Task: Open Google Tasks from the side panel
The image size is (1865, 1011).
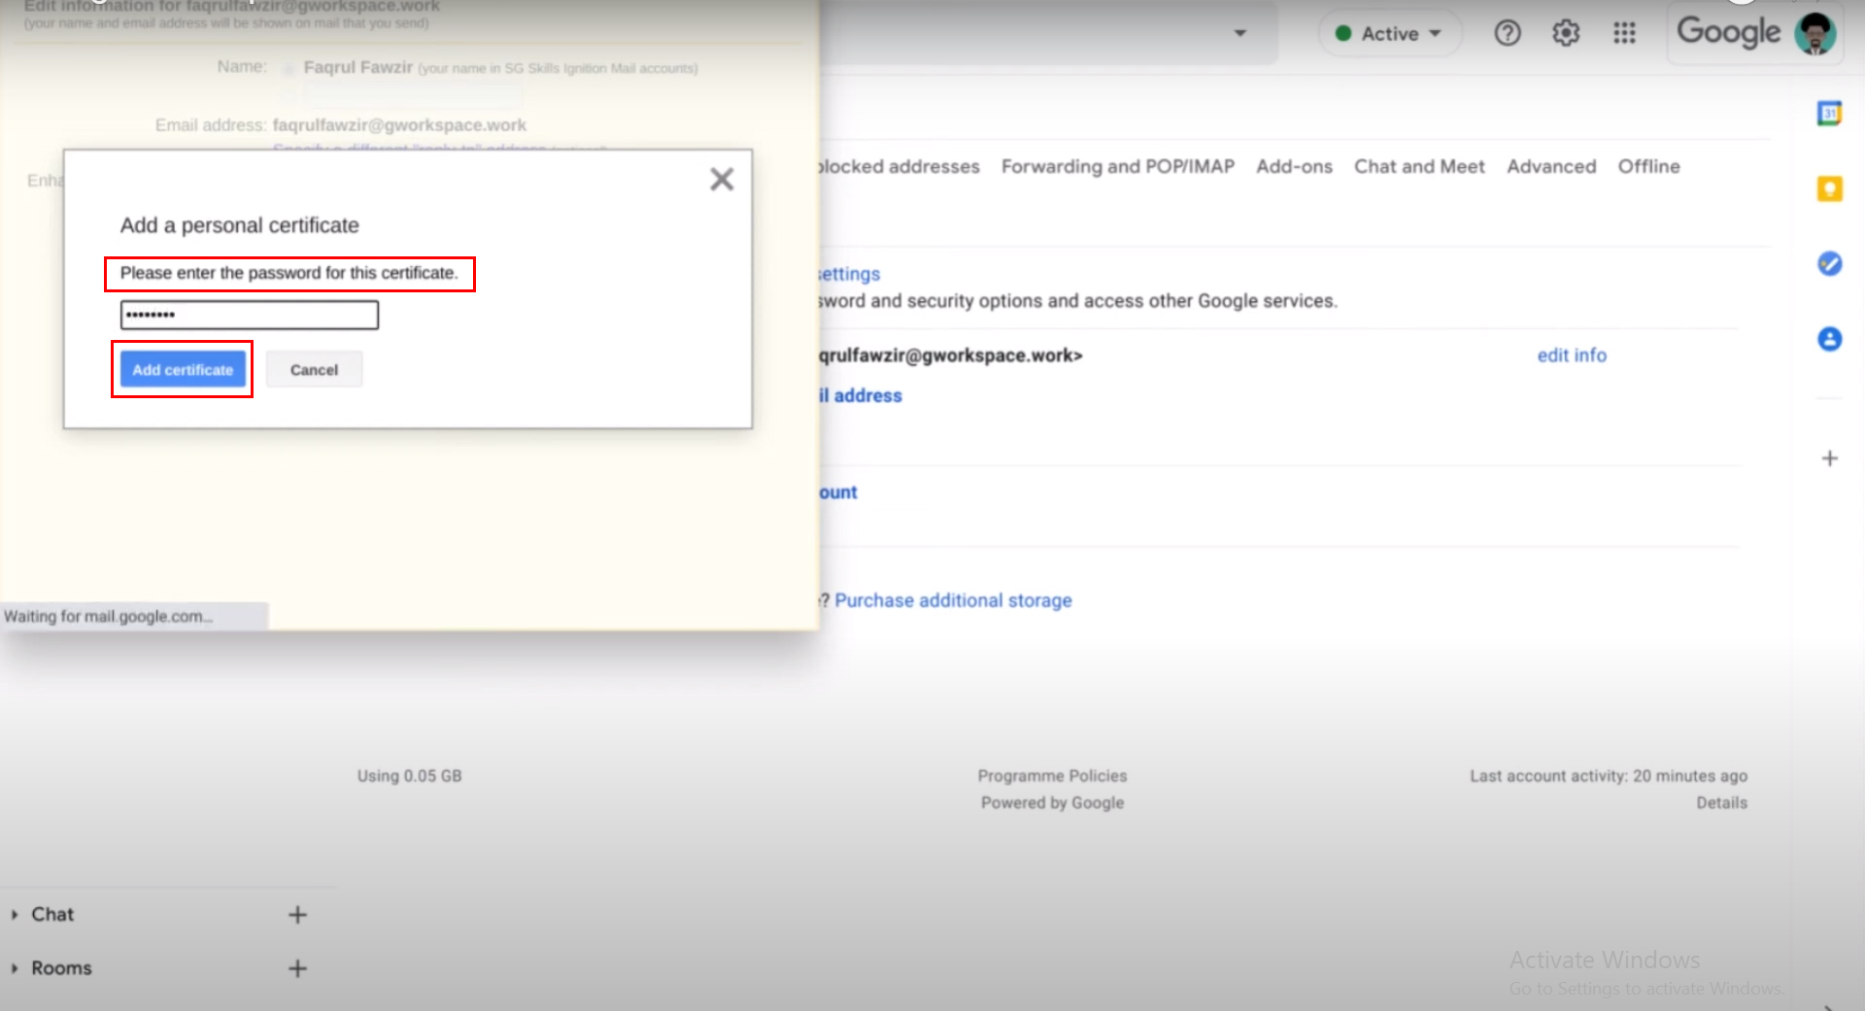Action: click(1829, 263)
